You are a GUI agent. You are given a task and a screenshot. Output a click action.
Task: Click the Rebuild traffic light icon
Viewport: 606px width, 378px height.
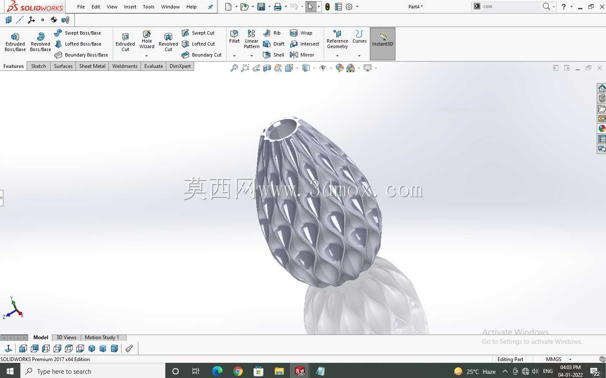coord(327,7)
